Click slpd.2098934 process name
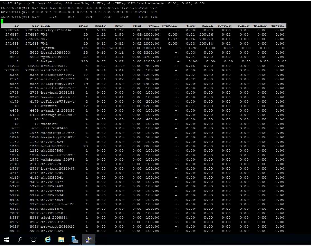 point(54,218)
